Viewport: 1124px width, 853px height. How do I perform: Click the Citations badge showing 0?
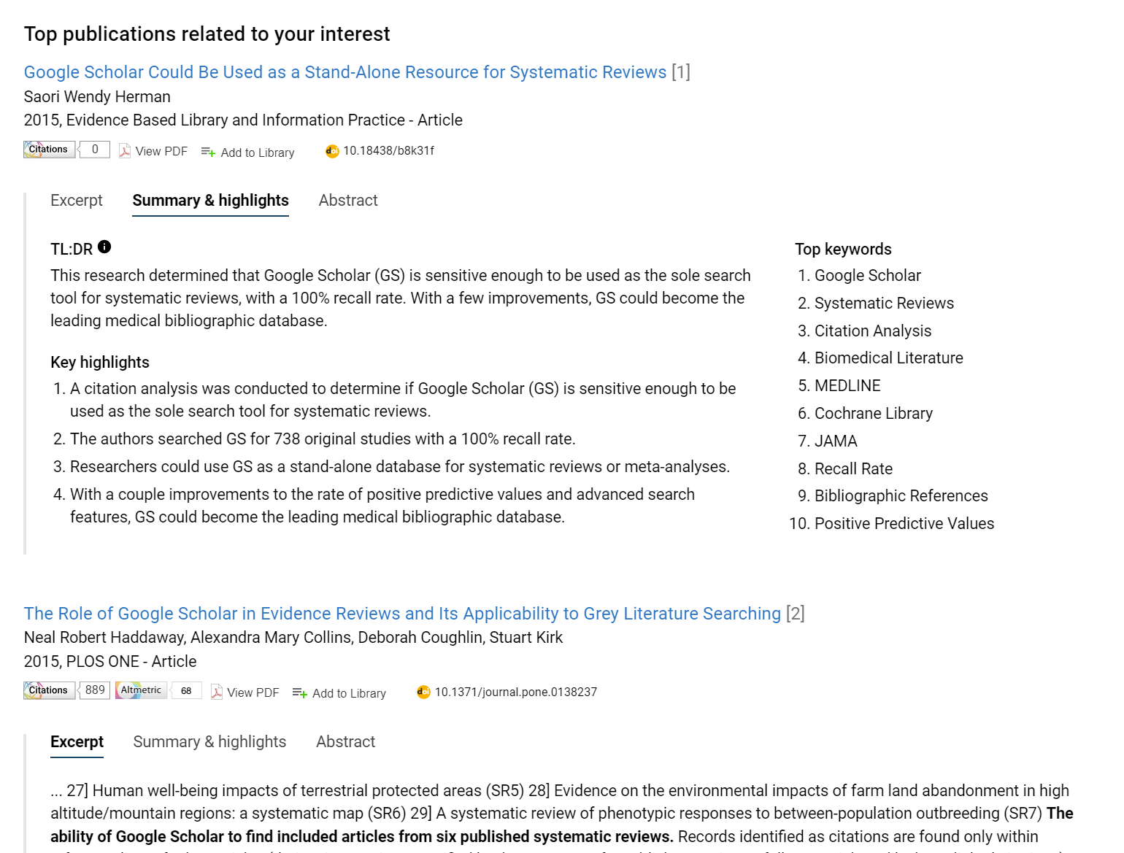coord(66,150)
